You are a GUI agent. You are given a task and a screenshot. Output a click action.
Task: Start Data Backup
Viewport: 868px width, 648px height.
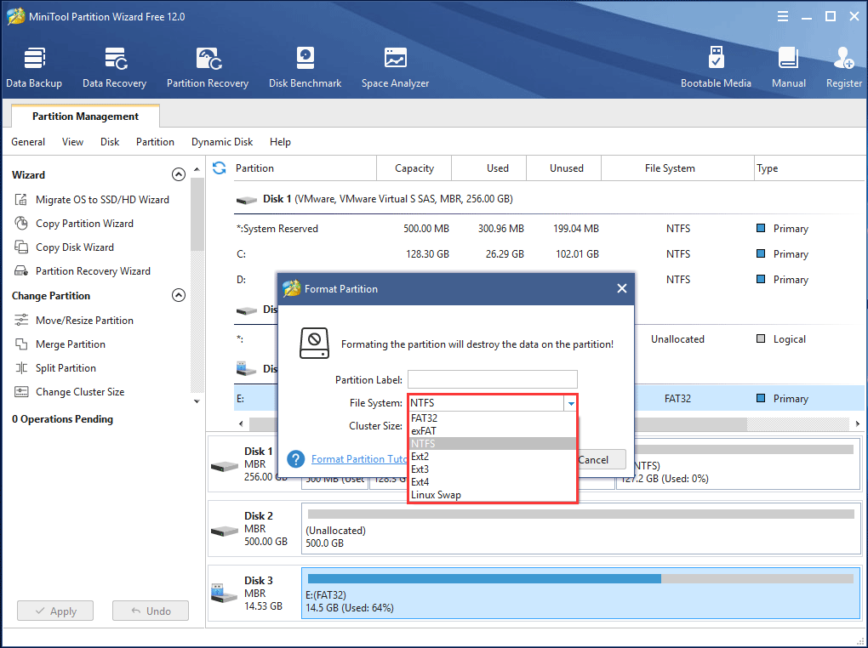[34, 66]
